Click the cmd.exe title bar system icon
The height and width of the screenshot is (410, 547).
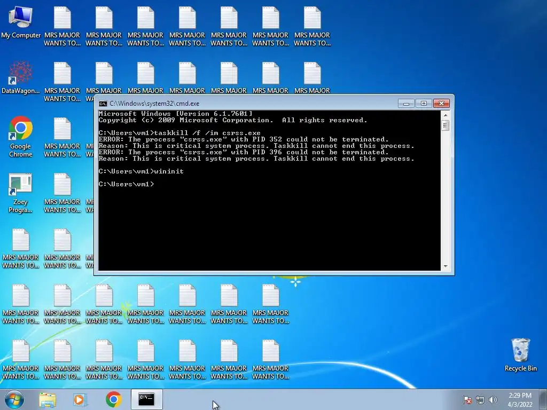point(103,104)
